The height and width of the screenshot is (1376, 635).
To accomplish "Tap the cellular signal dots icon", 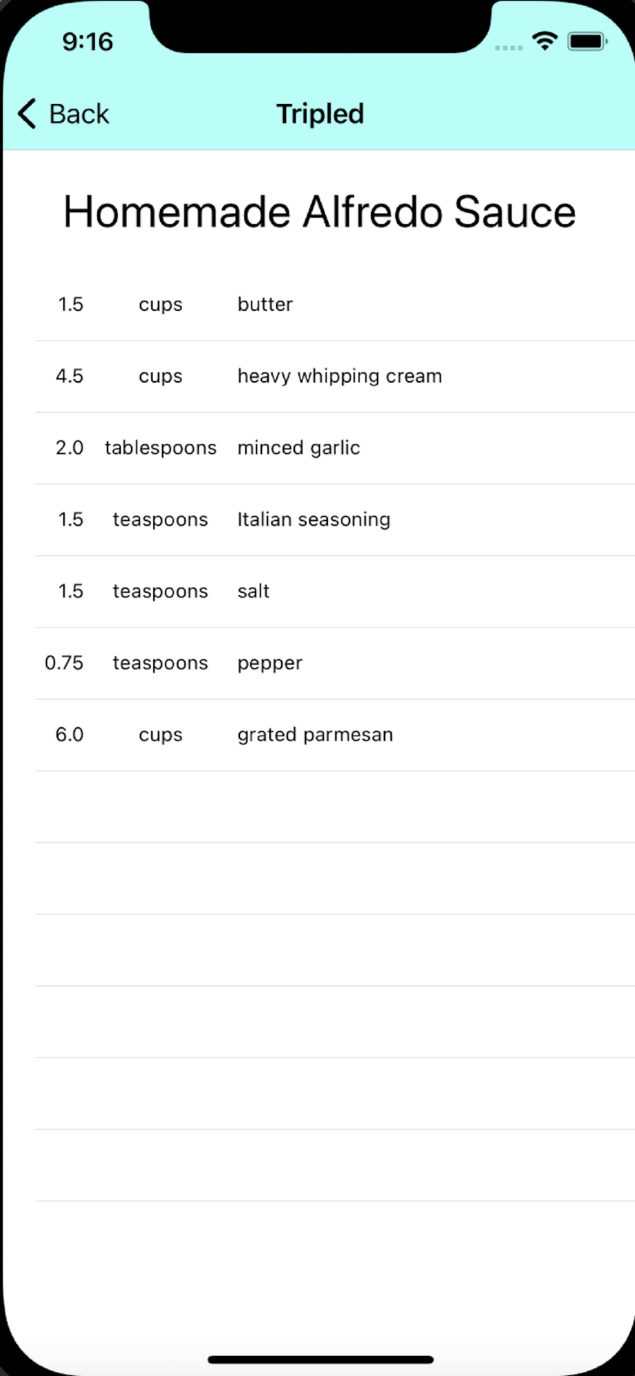I will pyautogui.click(x=509, y=47).
